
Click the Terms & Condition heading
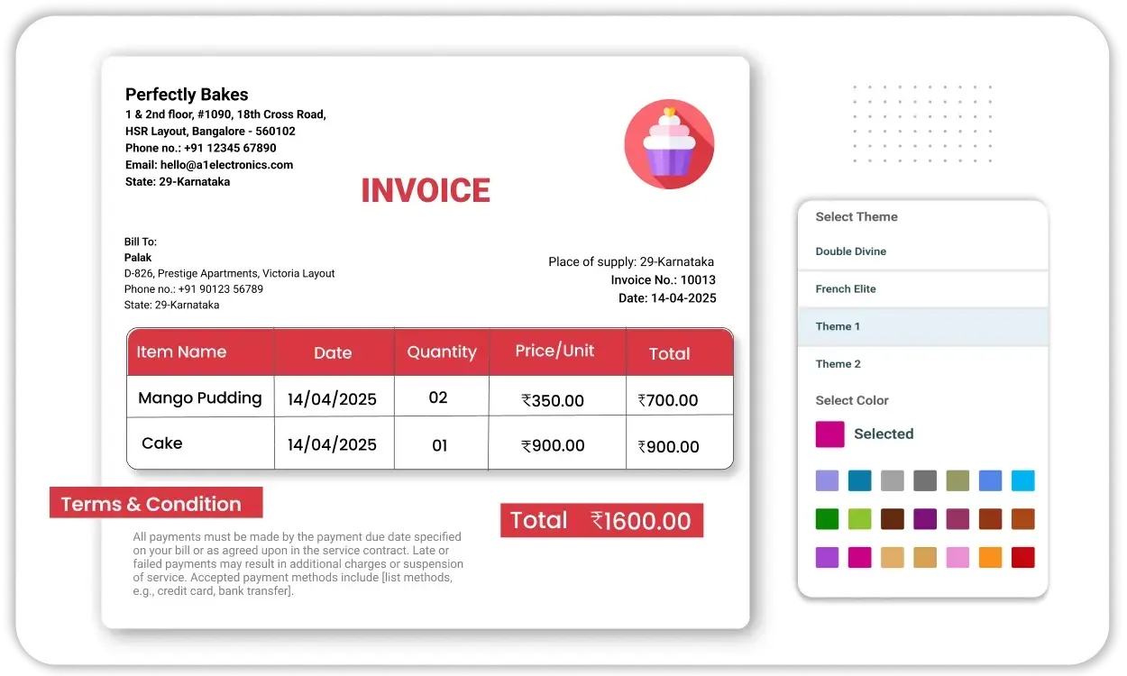tap(155, 503)
